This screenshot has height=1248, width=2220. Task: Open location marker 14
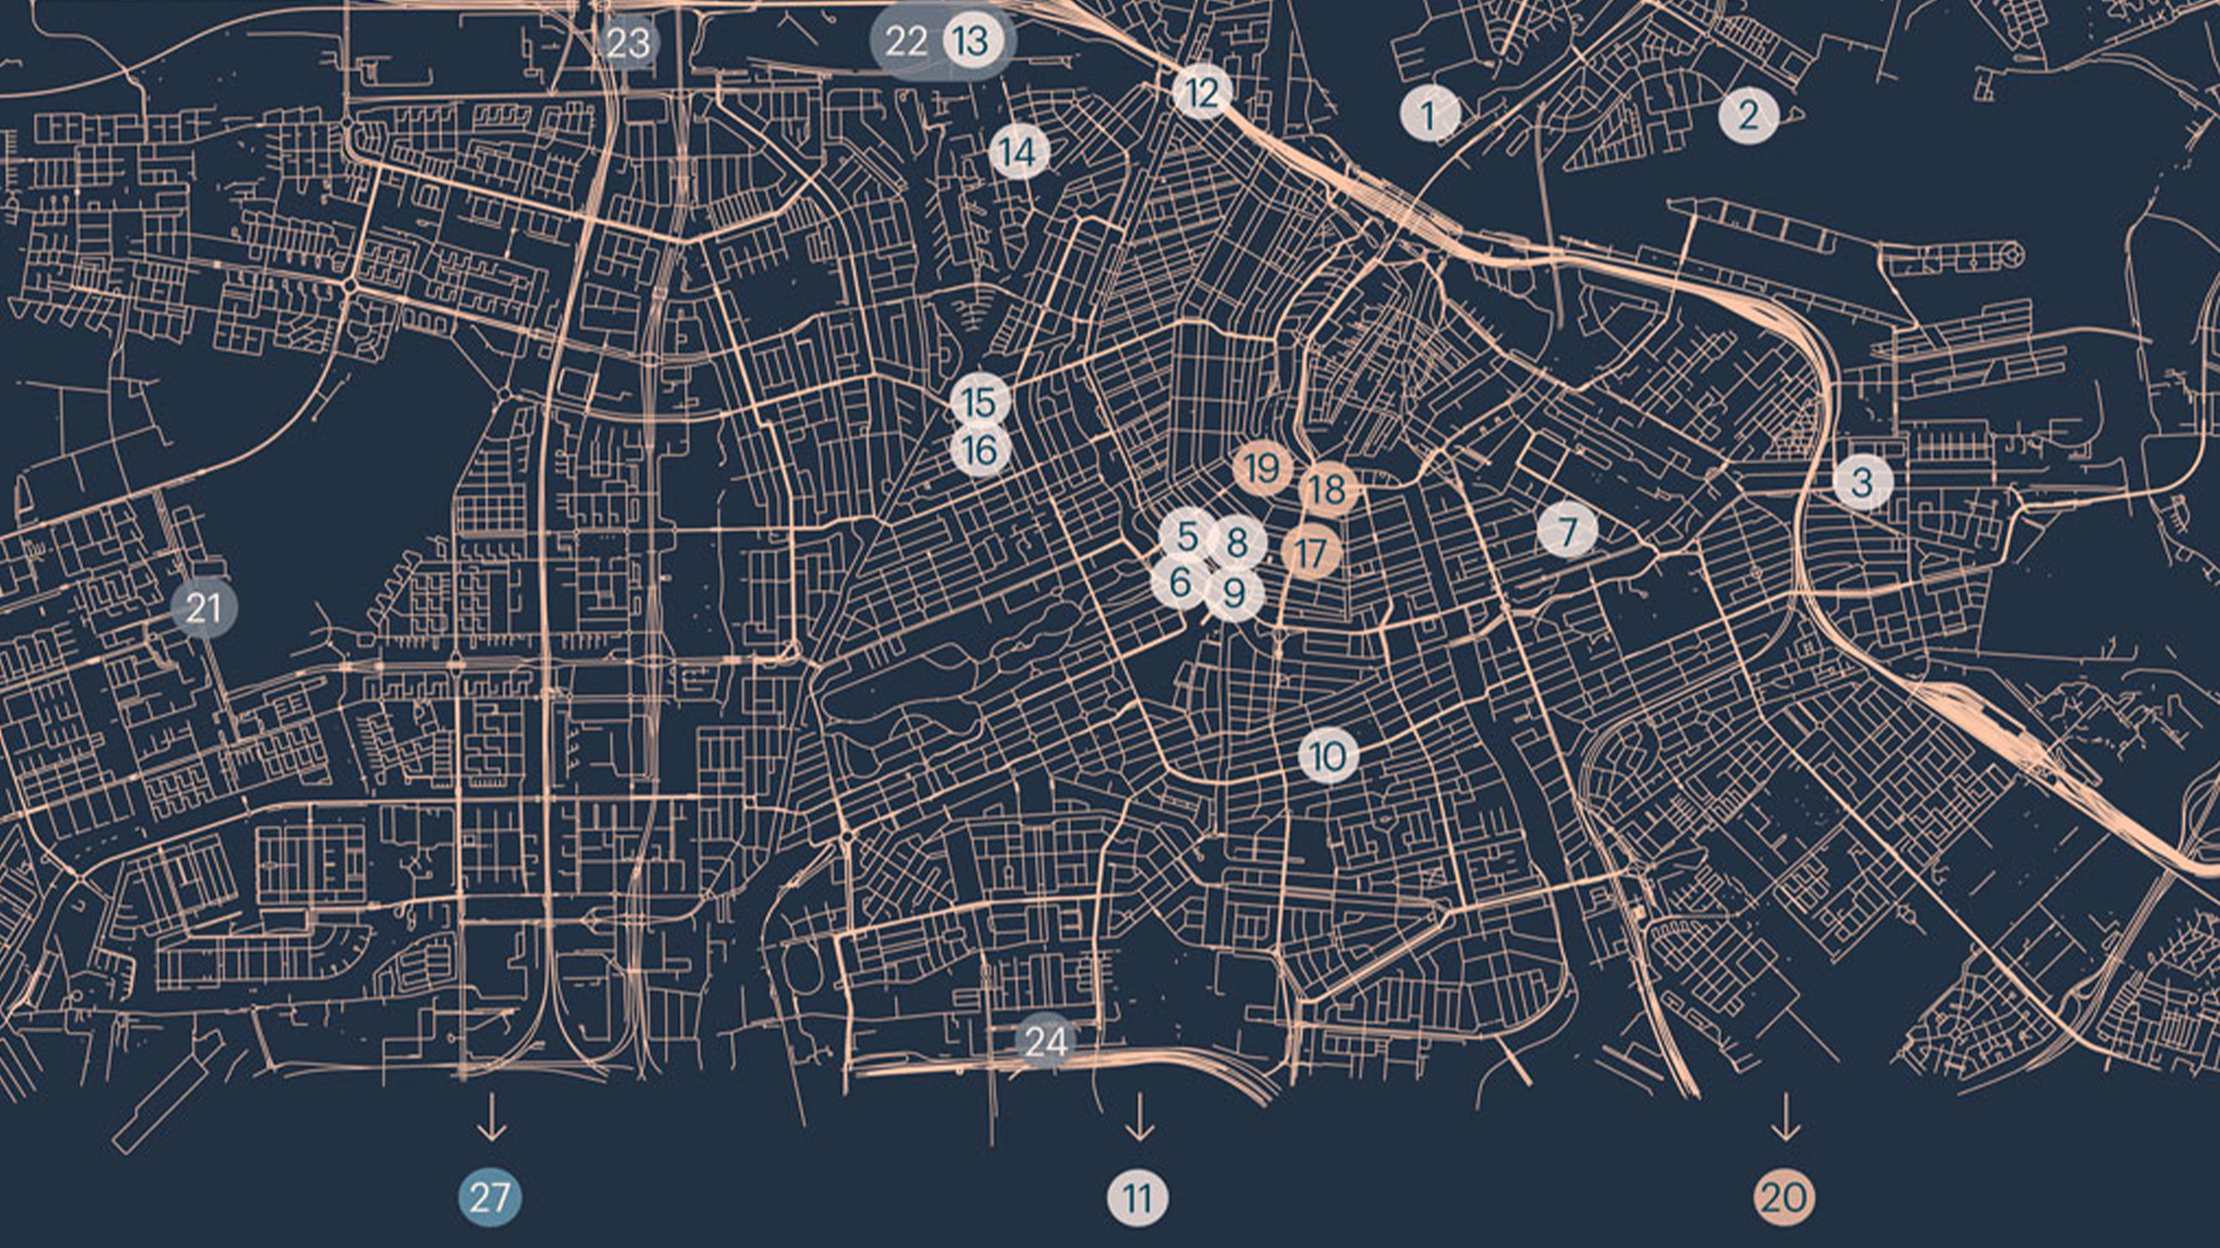coord(1019,153)
